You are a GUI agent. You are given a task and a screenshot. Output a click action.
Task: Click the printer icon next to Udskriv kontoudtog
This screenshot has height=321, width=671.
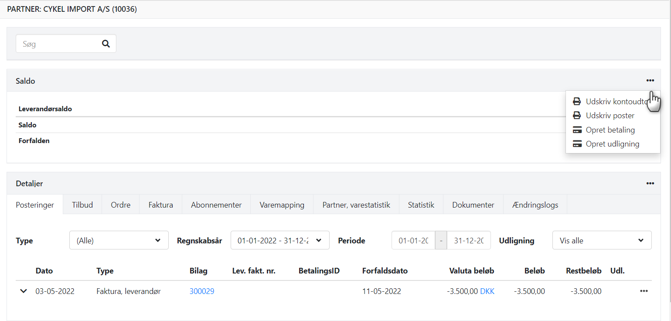(x=577, y=101)
